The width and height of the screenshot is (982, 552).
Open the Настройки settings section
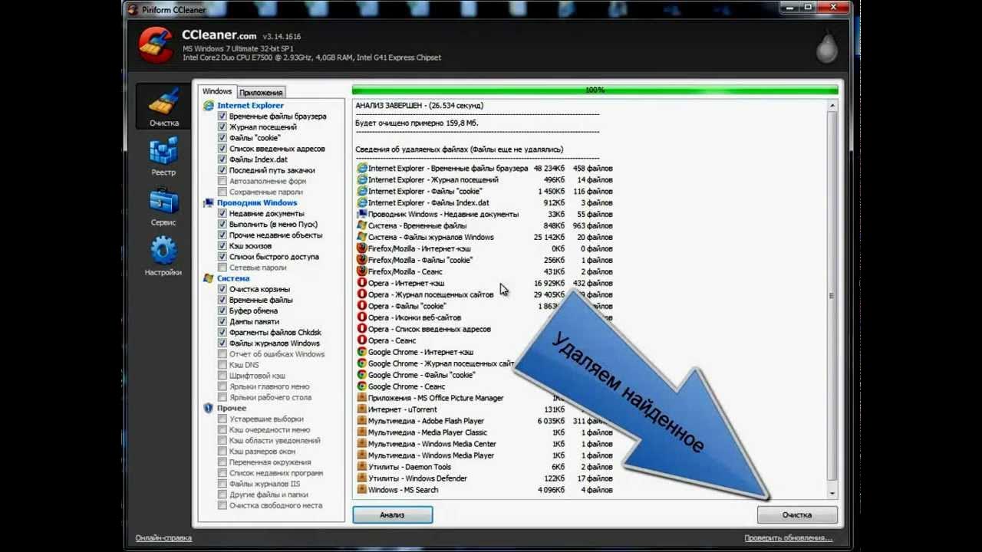click(163, 255)
